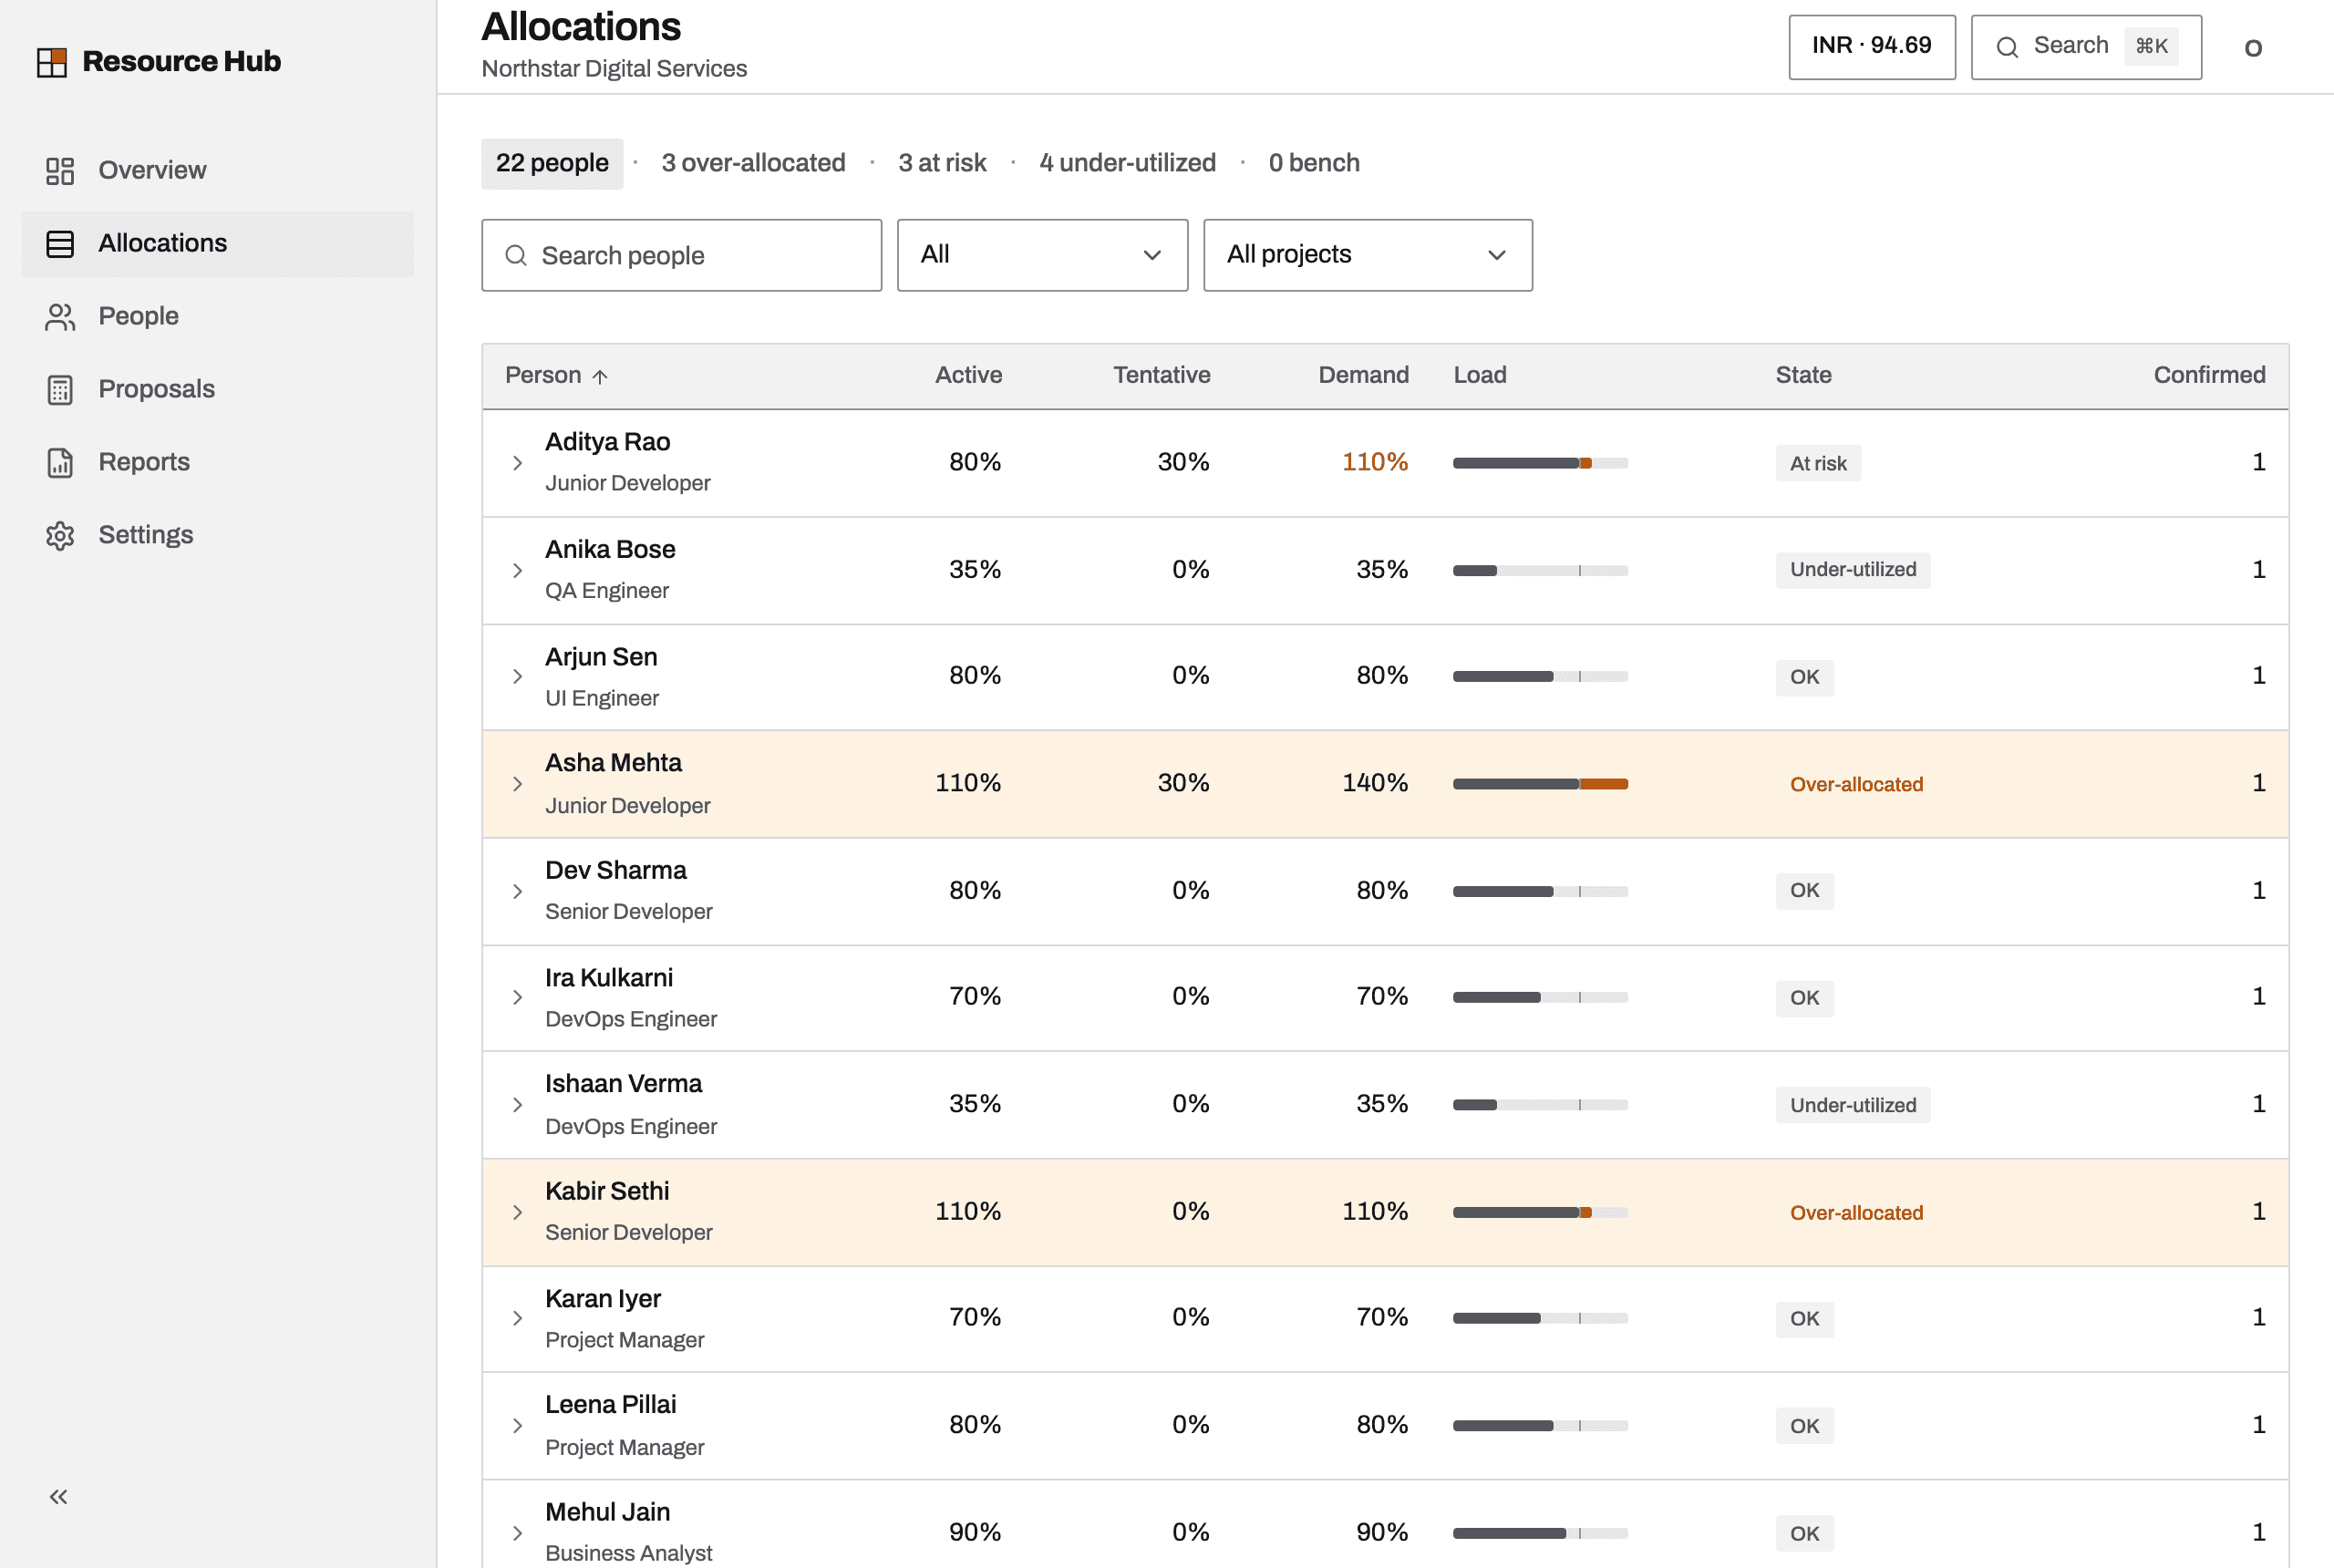Viewport: 2334px width, 1568px height.
Task: Click the INR · 94.69 currency button
Action: tap(1871, 47)
